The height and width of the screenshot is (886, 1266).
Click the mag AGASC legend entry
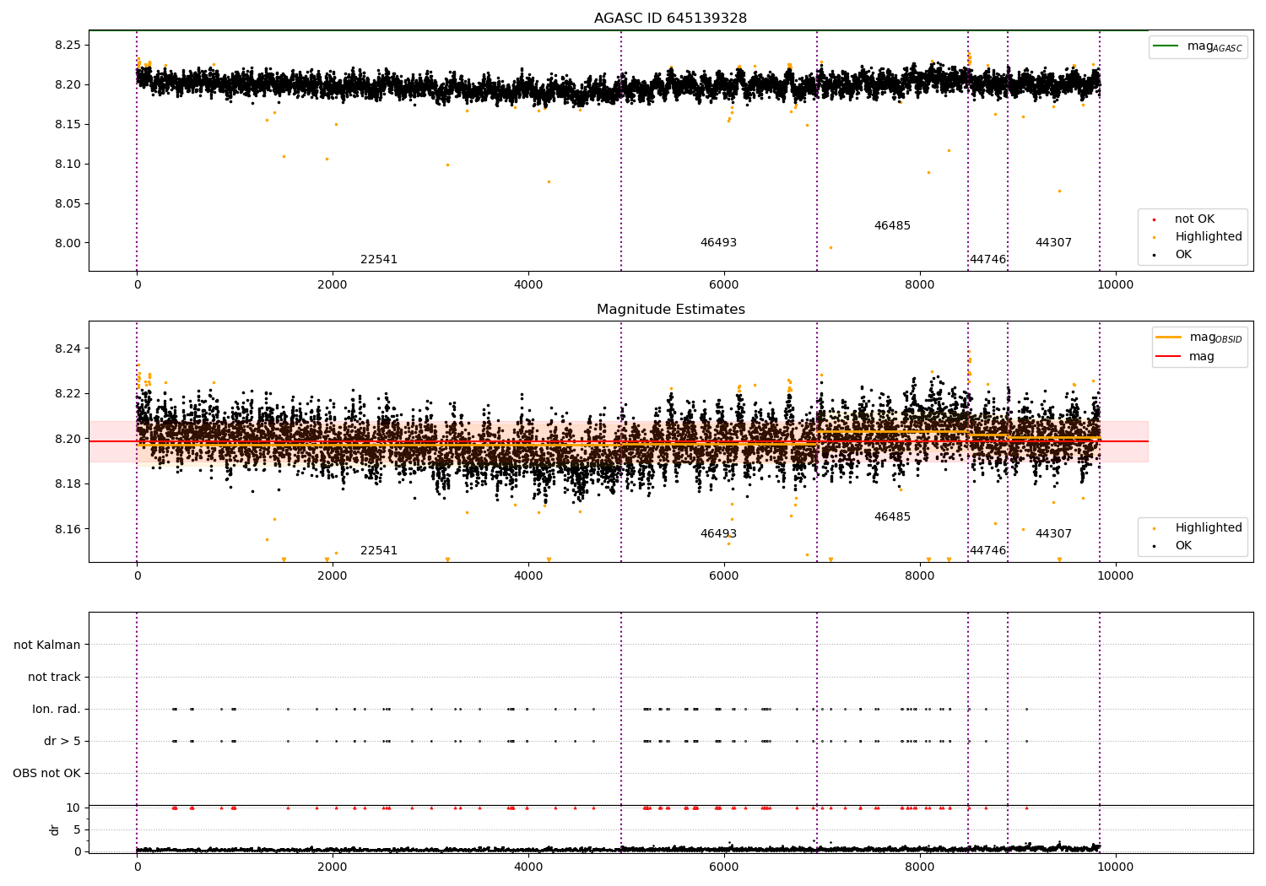click(1198, 46)
